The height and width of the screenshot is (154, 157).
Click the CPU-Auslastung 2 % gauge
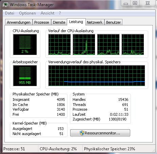point(25,45)
